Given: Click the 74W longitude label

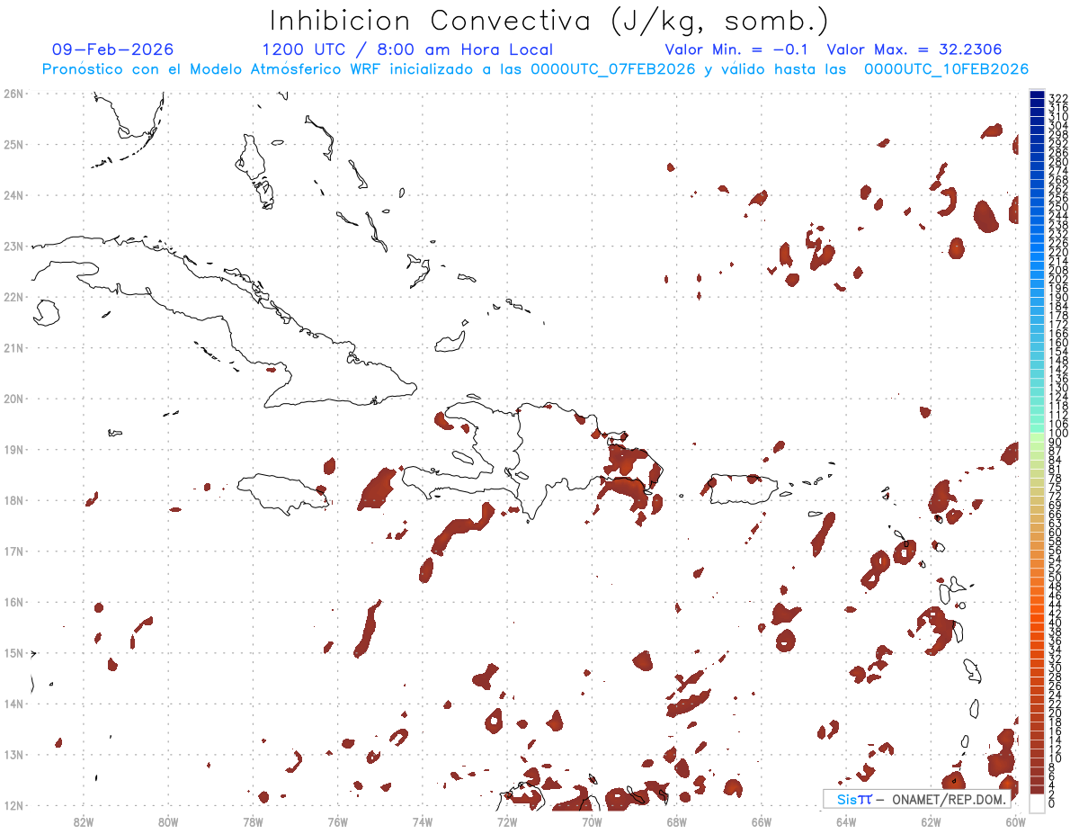Looking at the screenshot, I should click(x=423, y=821).
